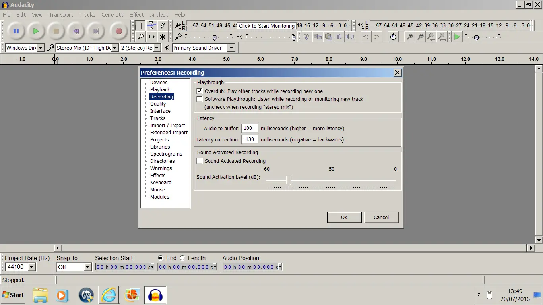Click the Silence audio icon
This screenshot has width=543, height=305.
click(350, 37)
